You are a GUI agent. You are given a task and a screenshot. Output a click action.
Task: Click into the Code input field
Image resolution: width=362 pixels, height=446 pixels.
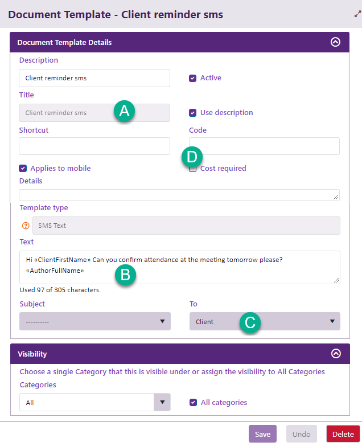click(265, 146)
